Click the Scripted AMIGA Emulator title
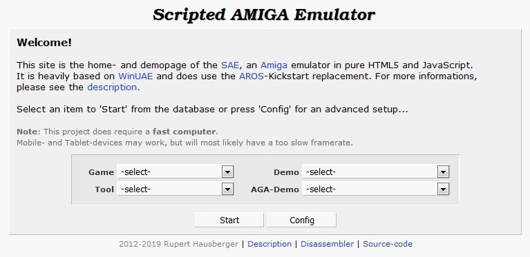Image resolution: width=530 pixels, height=257 pixels. pyautogui.click(x=264, y=15)
